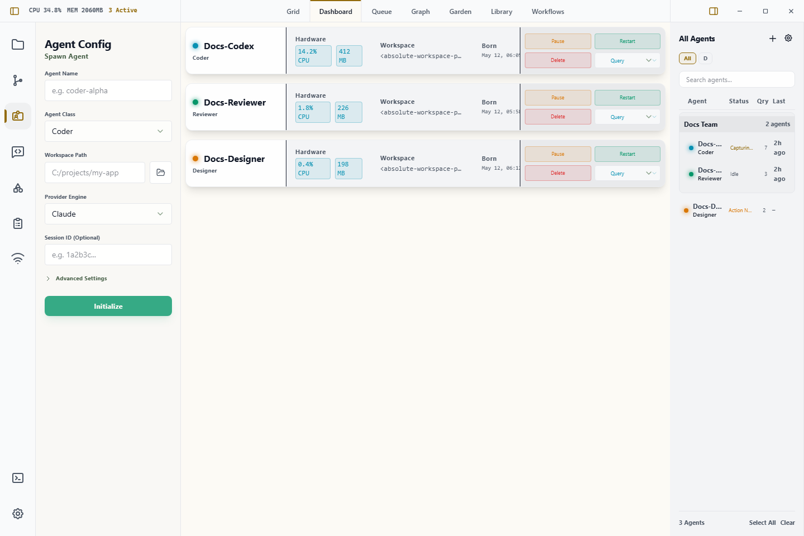Focus the Agent Name input field
804x536 pixels.
click(x=108, y=90)
